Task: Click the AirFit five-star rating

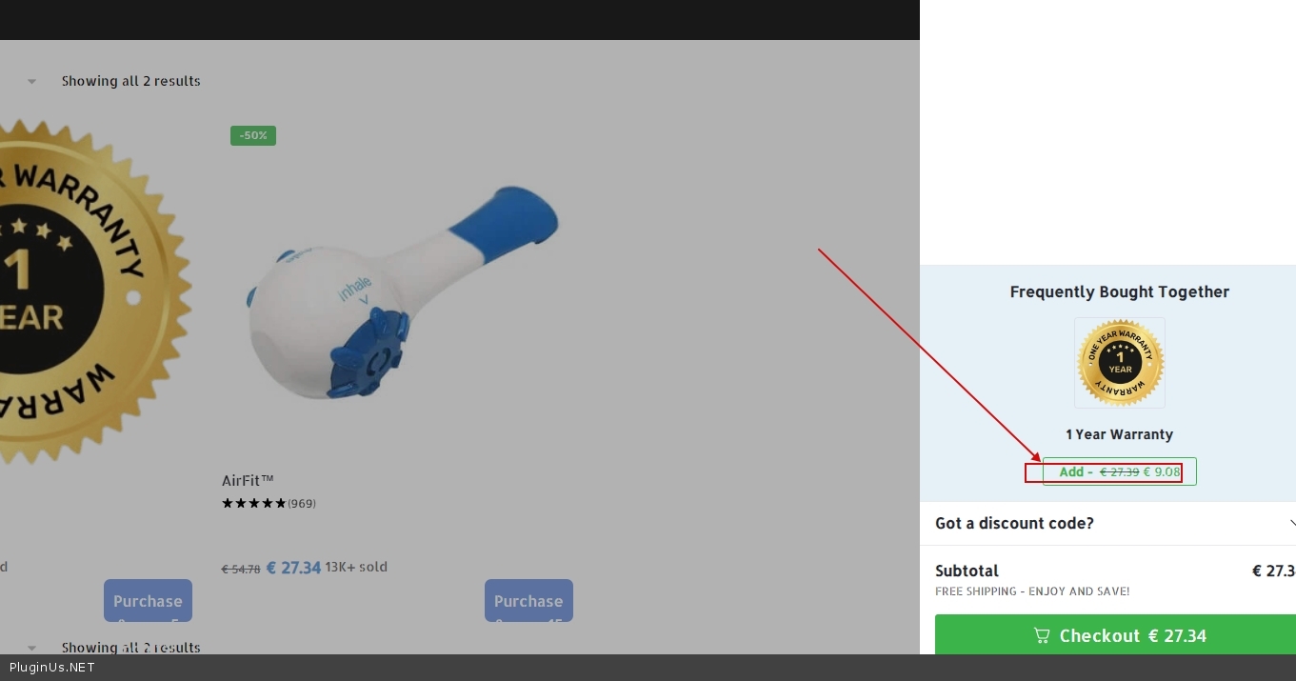Action: coord(253,503)
